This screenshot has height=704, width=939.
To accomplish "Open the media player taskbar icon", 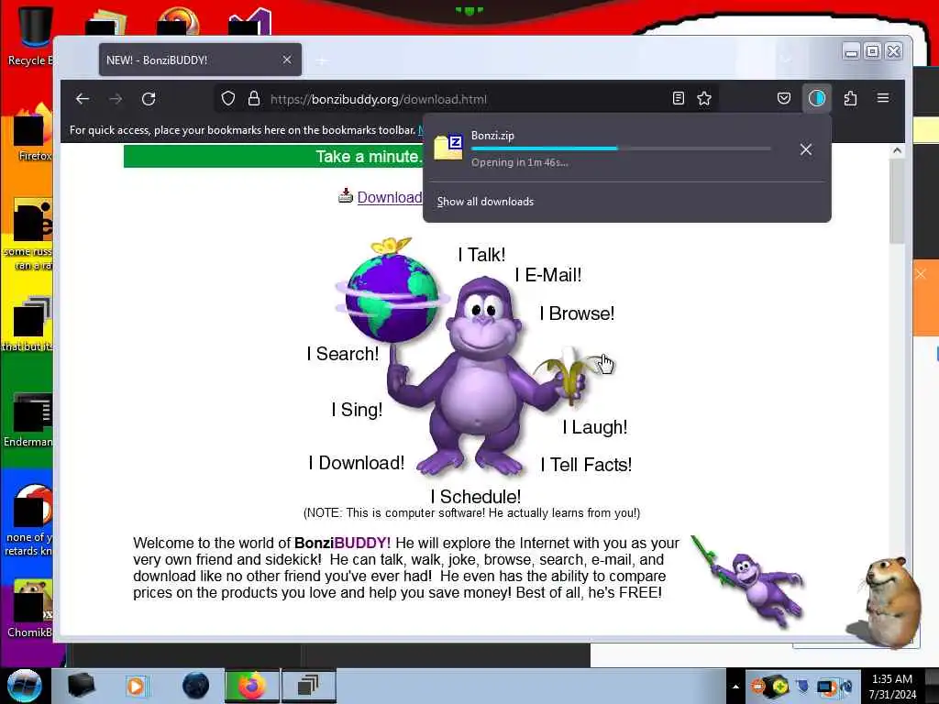I will (x=136, y=686).
